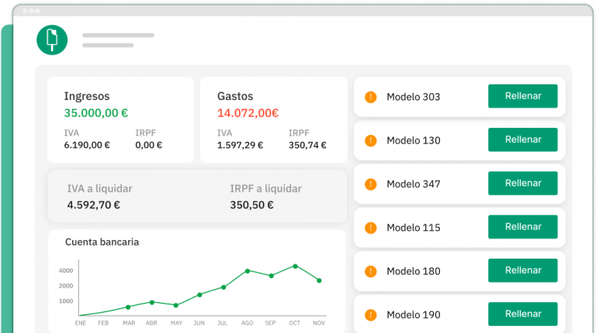Click the orange alert icon beside Modelo 130

(370, 140)
